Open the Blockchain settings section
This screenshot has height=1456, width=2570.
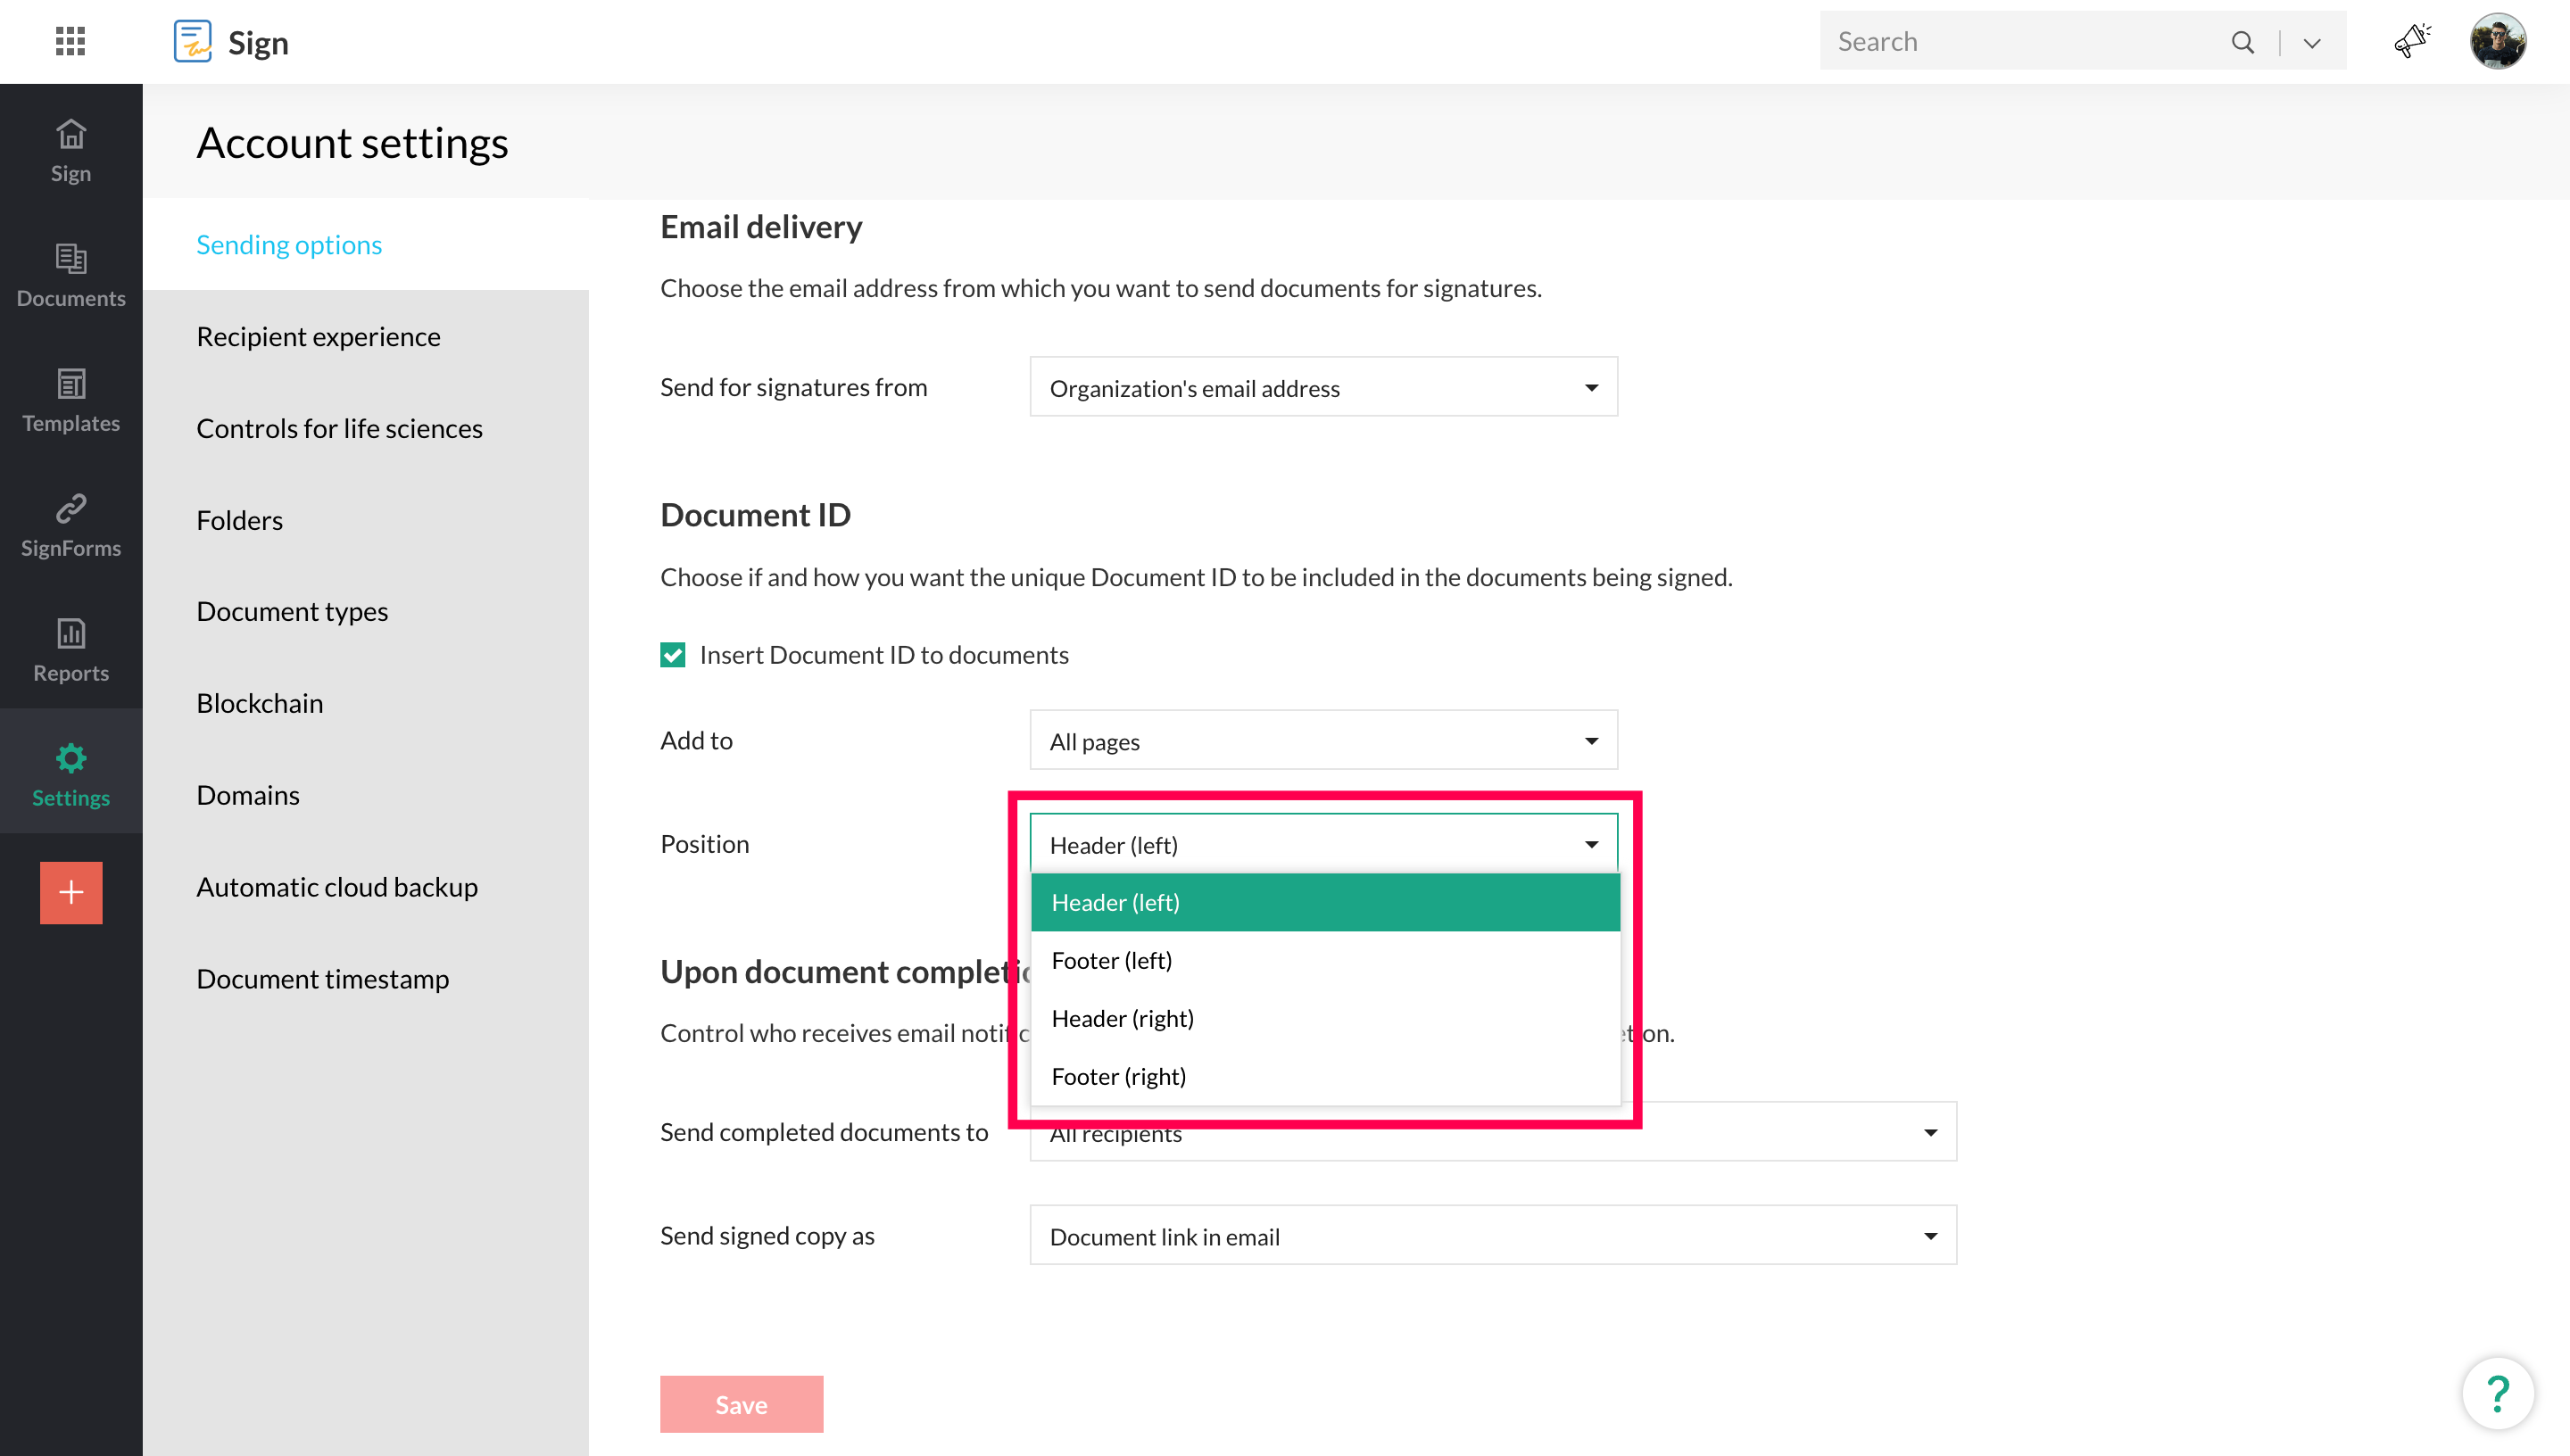pos(260,703)
